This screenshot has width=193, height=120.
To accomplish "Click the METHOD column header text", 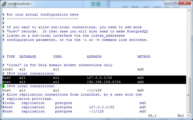I will tap(144, 57).
